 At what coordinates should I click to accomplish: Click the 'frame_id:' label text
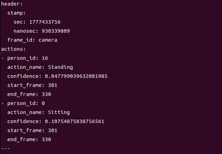(21, 40)
